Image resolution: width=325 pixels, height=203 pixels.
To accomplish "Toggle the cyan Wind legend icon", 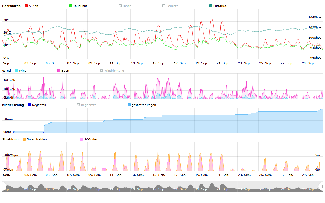I will [17, 71].
